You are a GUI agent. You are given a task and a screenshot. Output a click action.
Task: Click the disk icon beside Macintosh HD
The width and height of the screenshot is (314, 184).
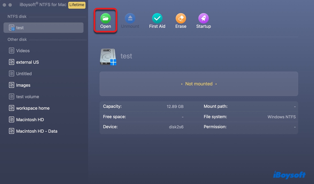12,119
